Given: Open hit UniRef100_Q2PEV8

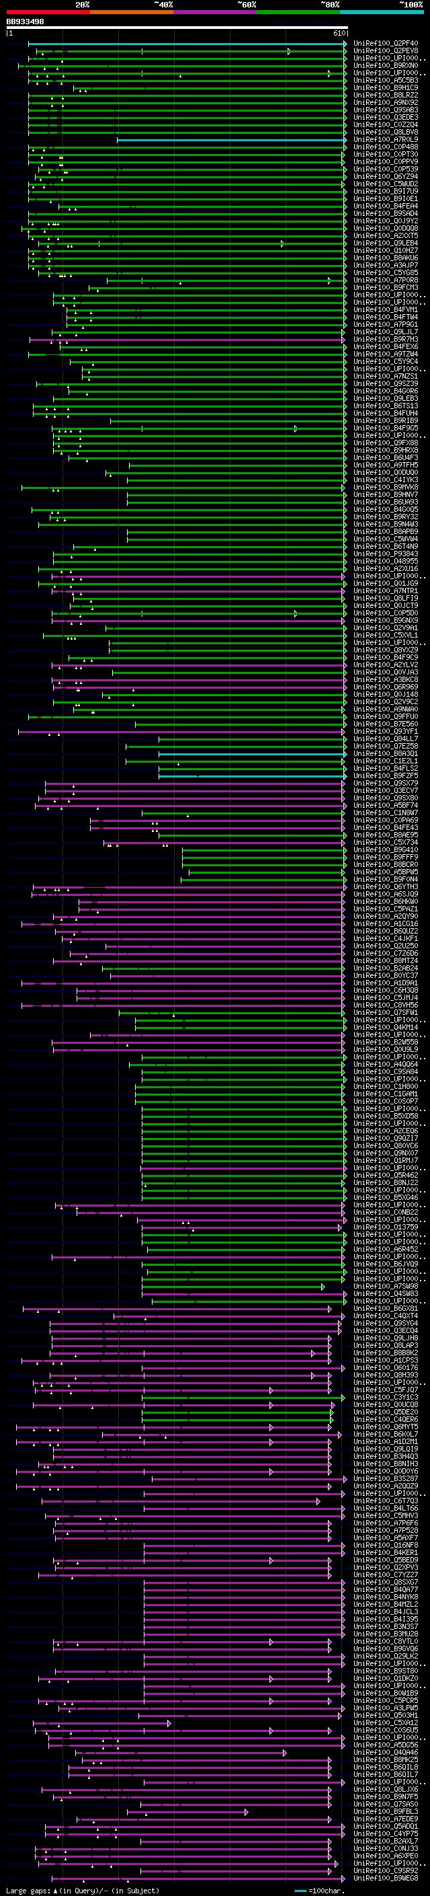Looking at the screenshot, I should click(386, 51).
